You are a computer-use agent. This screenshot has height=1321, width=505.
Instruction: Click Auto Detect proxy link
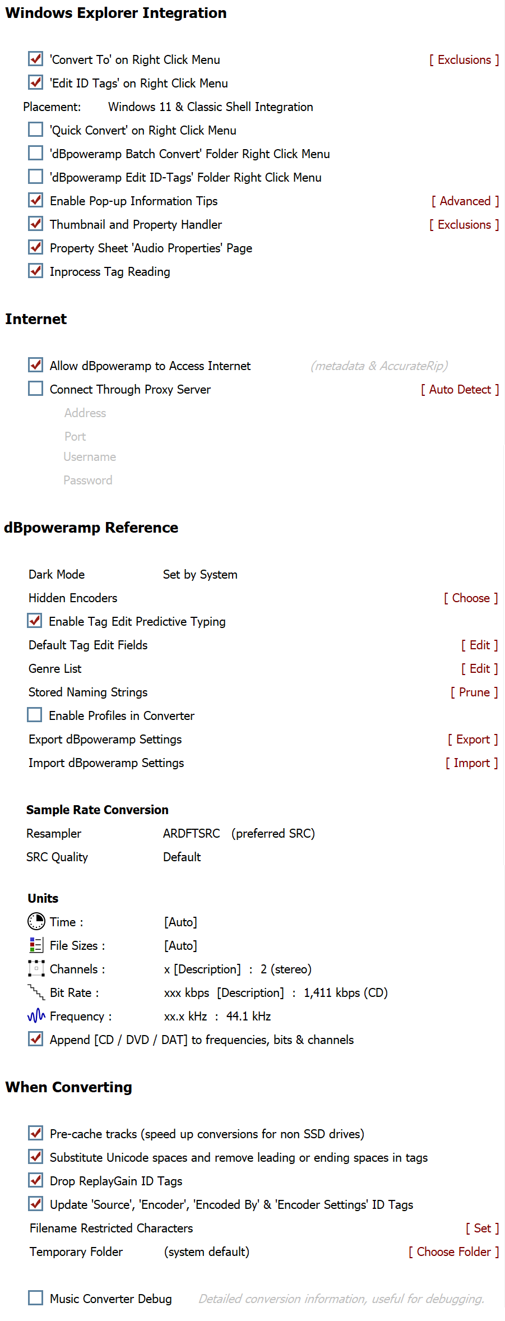point(460,390)
